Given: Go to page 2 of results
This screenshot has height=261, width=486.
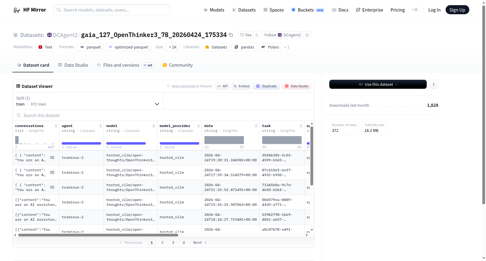Looking at the screenshot, I should point(162,243).
